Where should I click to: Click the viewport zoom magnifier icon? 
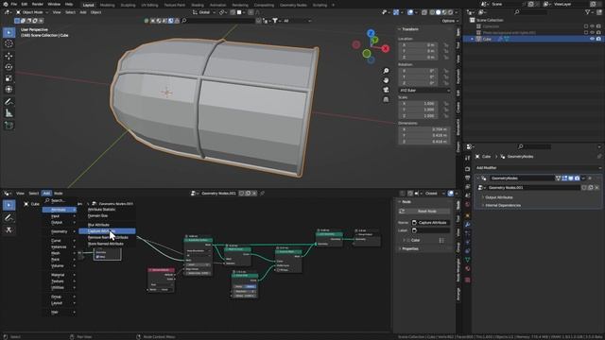[x=386, y=71]
